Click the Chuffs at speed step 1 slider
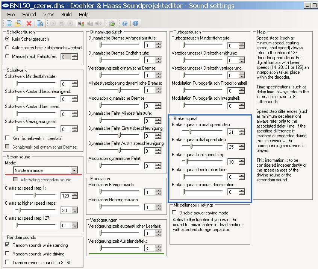Screen dimensions: 318x269 coord(35,195)
